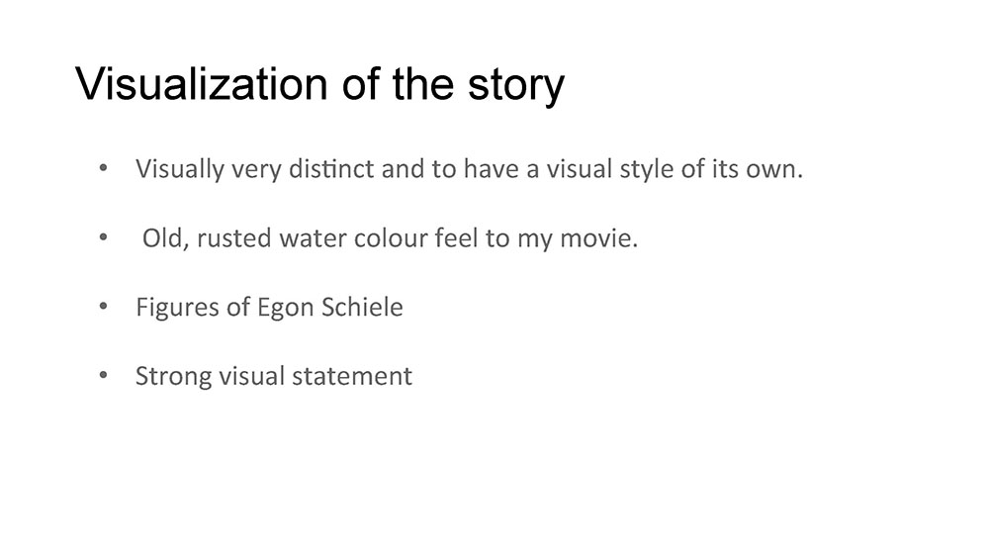
Task: Click the word 'story' in the title
Action: click(x=516, y=86)
